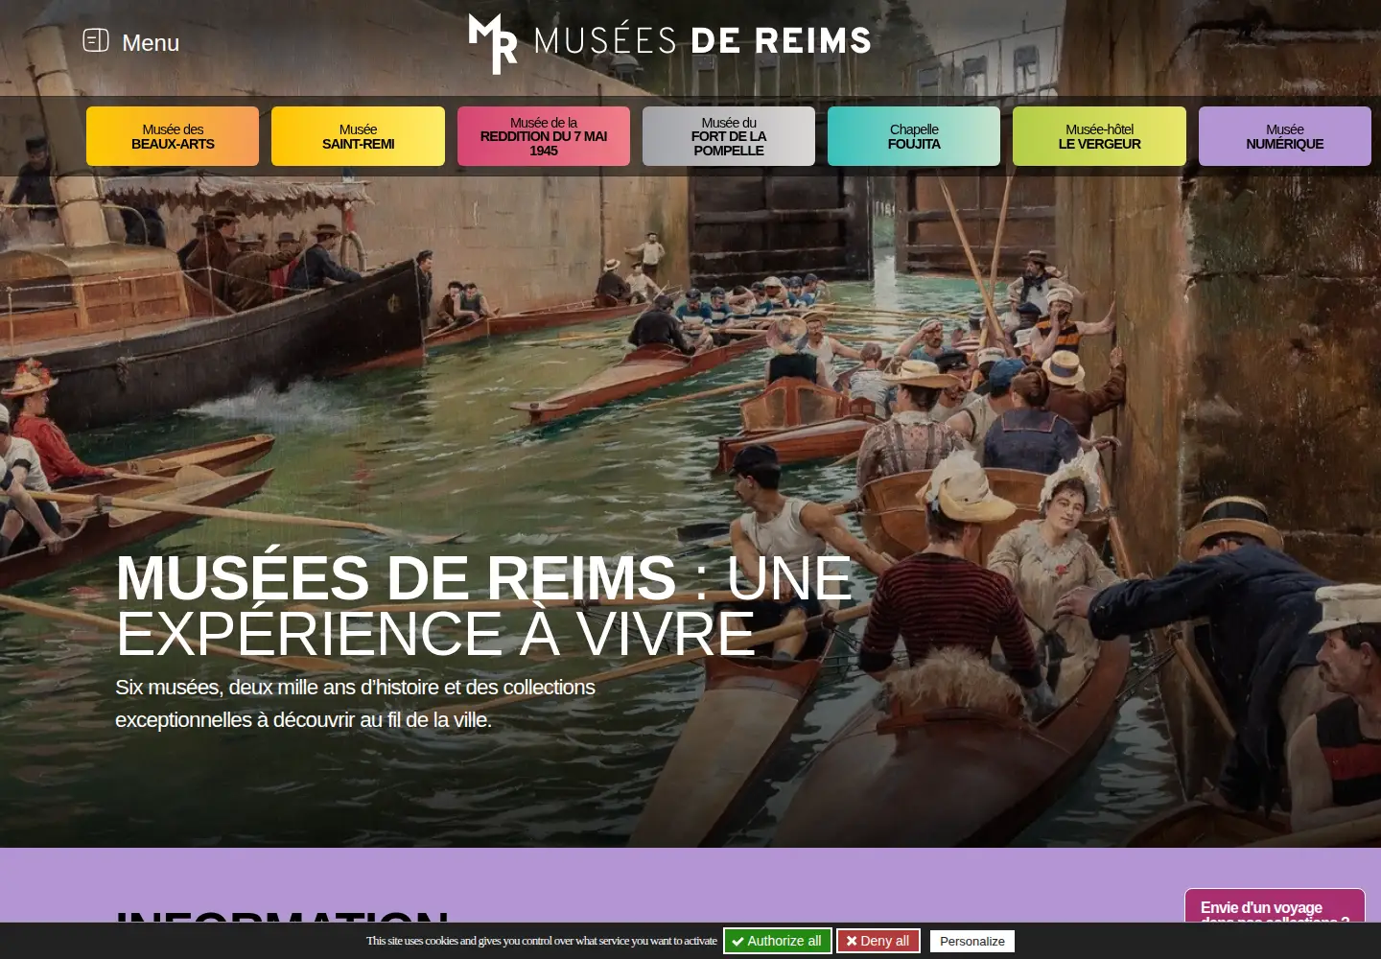1381x959 pixels.
Task: Select Musée de la Reddition du 7 mai 1945
Action: point(544,136)
